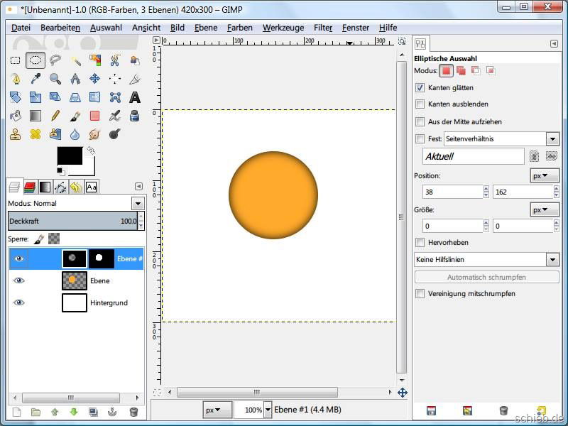
Task: Open the Keine Hilfslinien dropdown
Action: coord(487,260)
